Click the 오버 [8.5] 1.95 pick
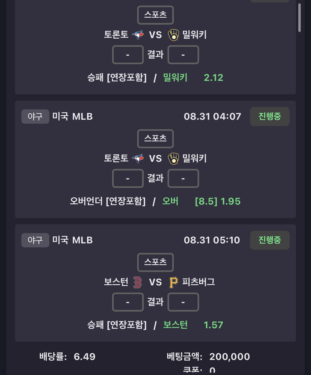The image size is (311, 375). [201, 201]
